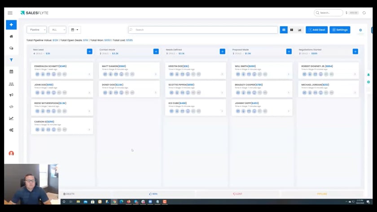
Task: Click the pipeline Search input field
Action: click(x=203, y=30)
